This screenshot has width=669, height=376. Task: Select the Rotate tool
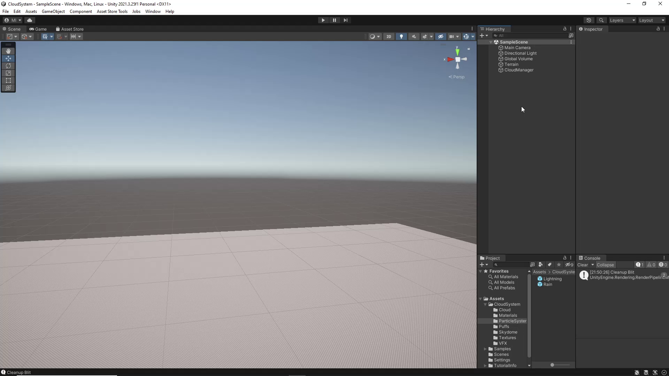(8, 66)
